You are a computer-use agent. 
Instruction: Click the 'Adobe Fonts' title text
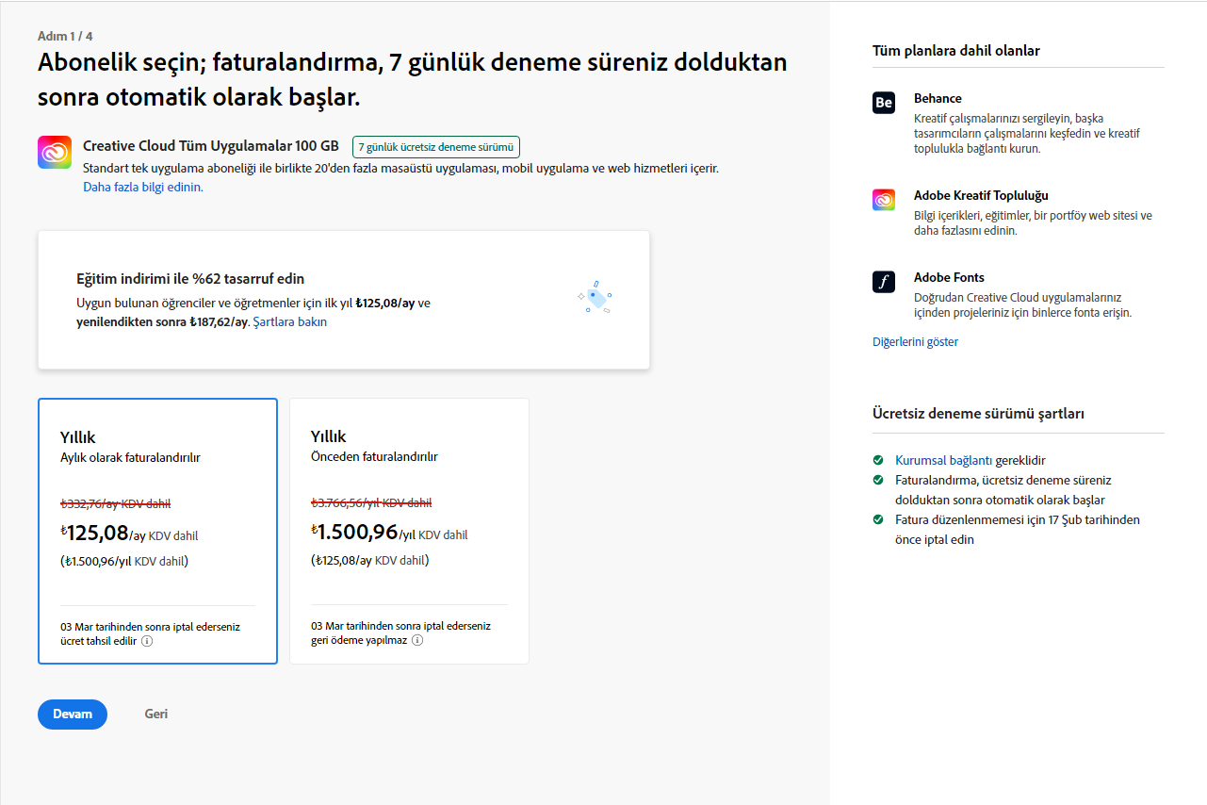click(x=949, y=277)
